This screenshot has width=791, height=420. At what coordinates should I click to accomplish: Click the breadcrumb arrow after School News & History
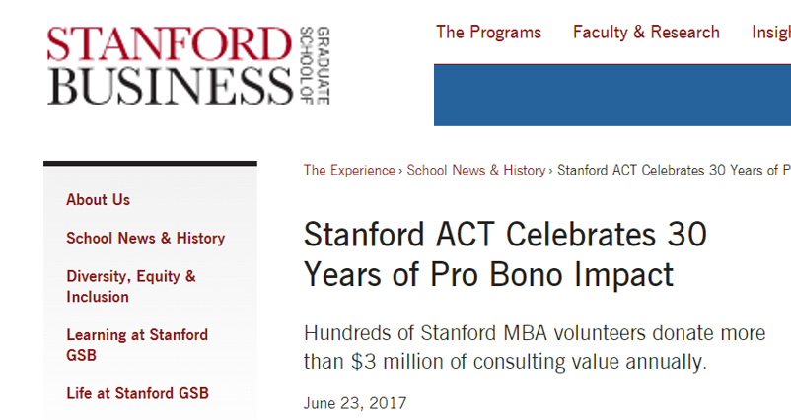pos(551,171)
